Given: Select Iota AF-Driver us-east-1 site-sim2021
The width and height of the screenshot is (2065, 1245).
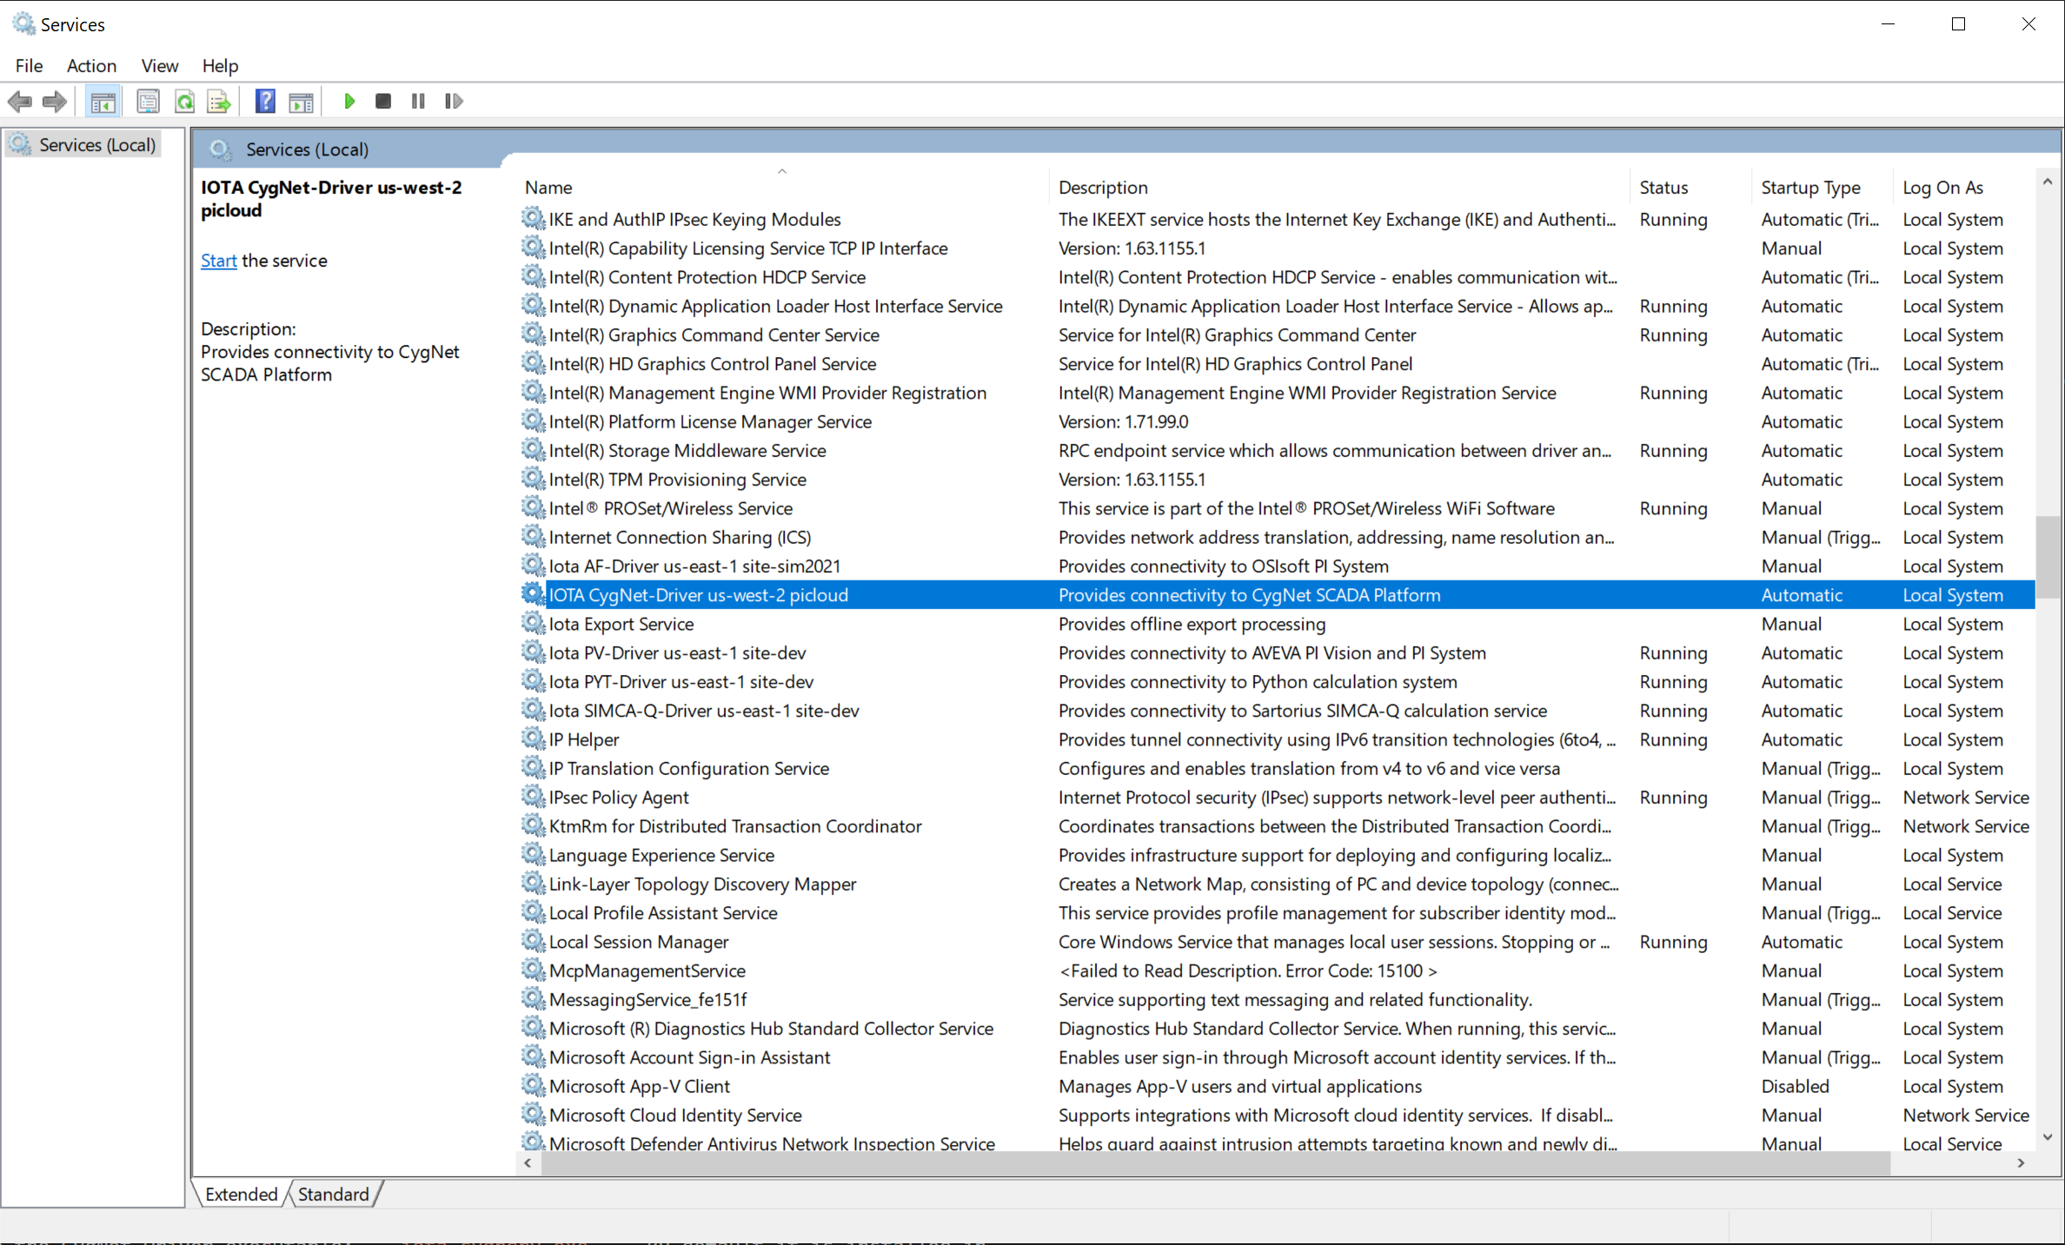Looking at the screenshot, I should click(1276, 566).
